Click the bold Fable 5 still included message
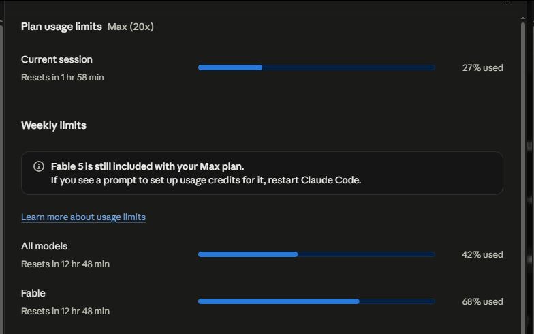534x334 pixels. tap(147, 166)
